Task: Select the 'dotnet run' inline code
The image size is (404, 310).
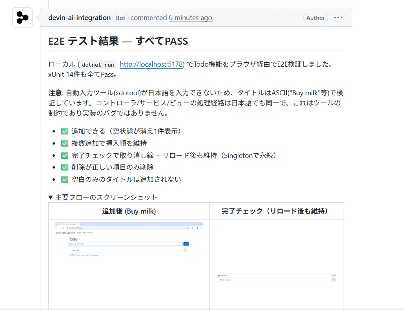Action: click(98, 65)
